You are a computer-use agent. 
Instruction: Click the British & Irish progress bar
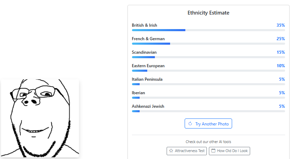pos(208,30)
